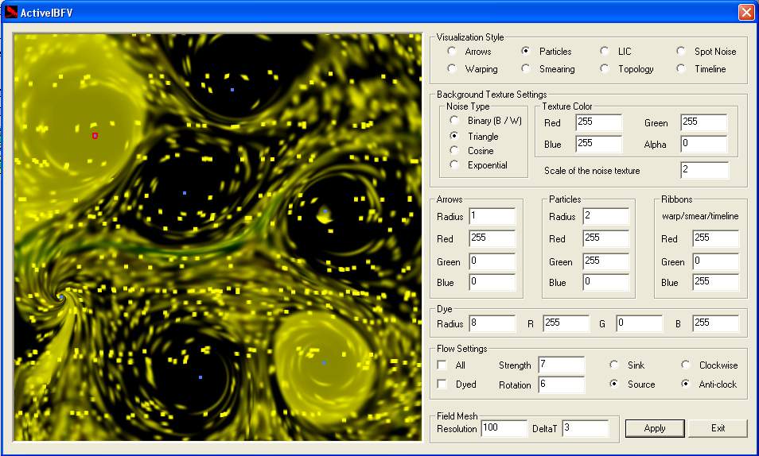The image size is (759, 456).
Task: Choose Cosine noise type
Action: [454, 150]
